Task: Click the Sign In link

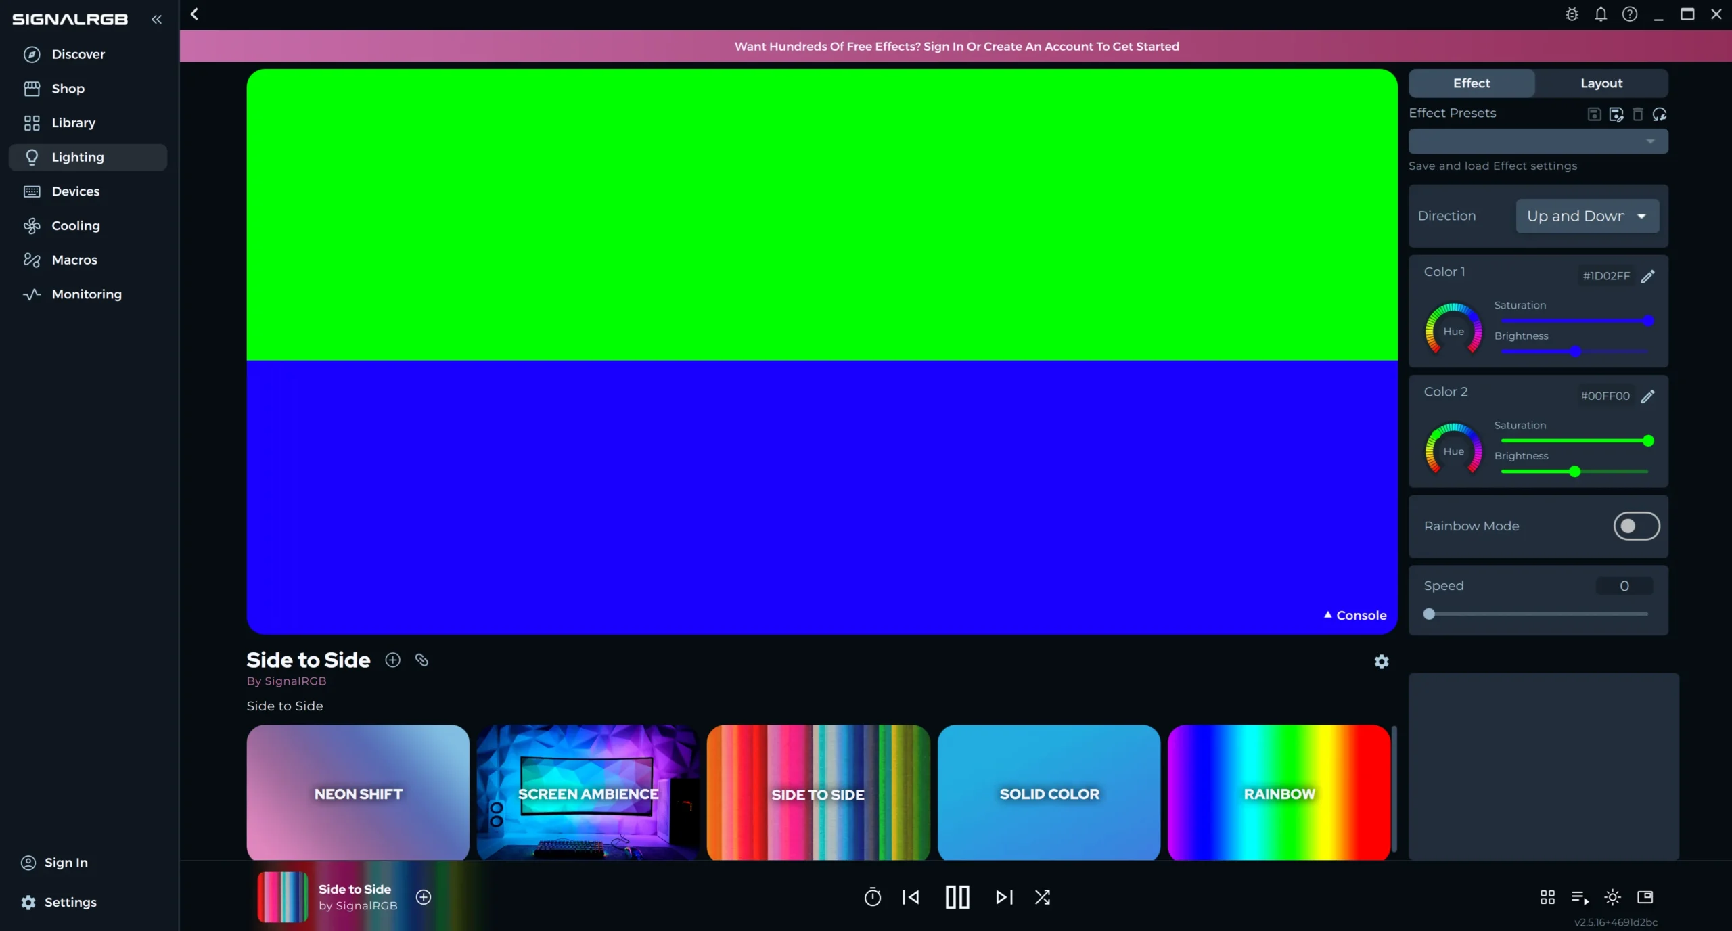Action: 66,863
